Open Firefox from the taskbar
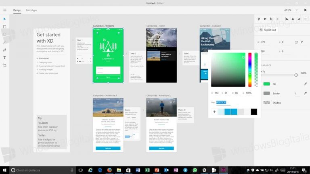 [109, 170]
